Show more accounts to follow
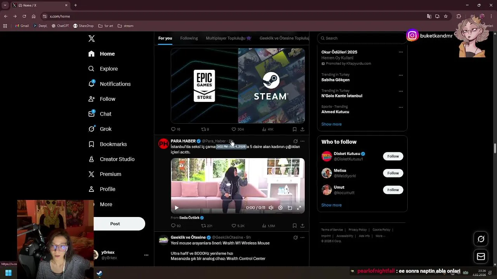497x279 pixels. pyautogui.click(x=331, y=205)
